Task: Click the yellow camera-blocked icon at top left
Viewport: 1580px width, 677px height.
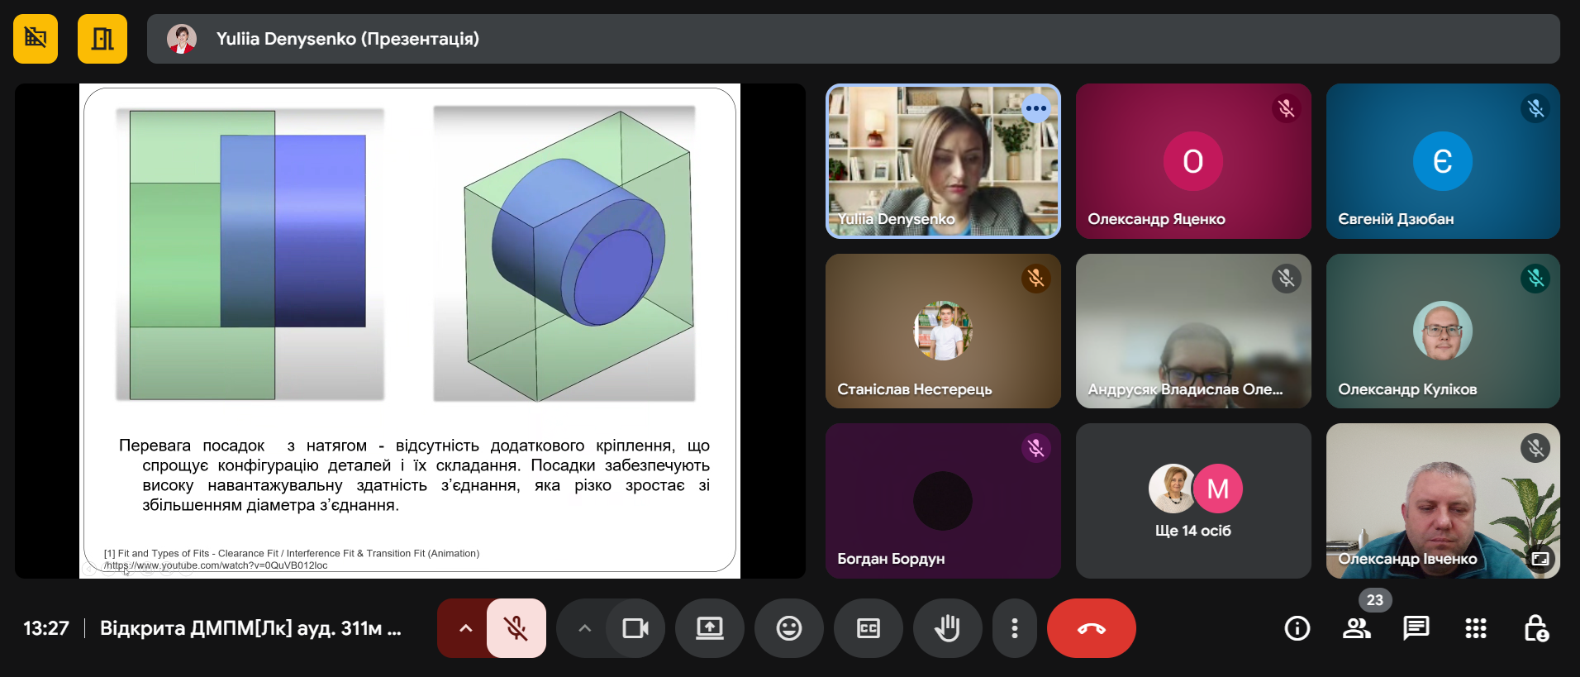Action: [x=36, y=39]
